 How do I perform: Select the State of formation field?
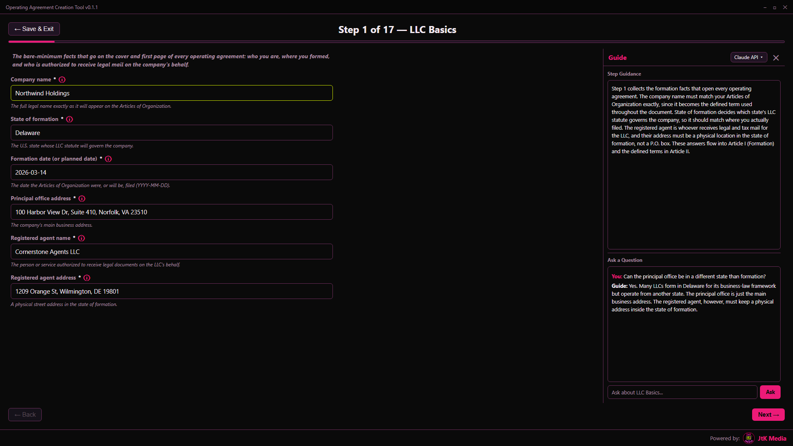pos(172,133)
